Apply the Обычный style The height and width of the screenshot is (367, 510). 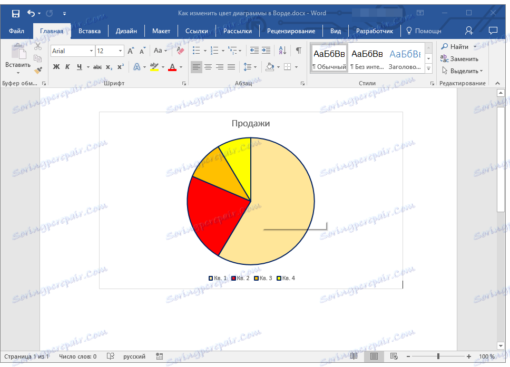(329, 58)
